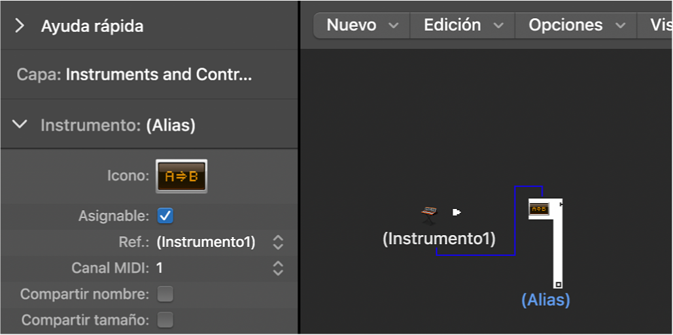
Task: Open the Edición menu
Action: coord(462,25)
